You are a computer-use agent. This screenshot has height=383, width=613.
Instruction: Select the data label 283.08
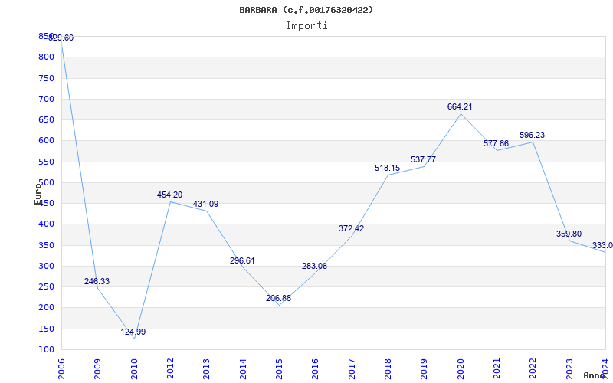tap(315, 266)
